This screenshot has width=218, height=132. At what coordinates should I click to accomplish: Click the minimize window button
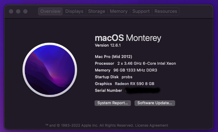18,11
